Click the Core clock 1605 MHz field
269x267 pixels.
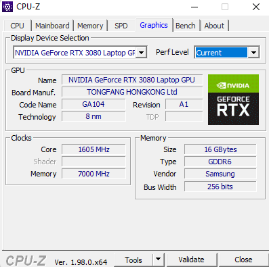tap(94, 149)
